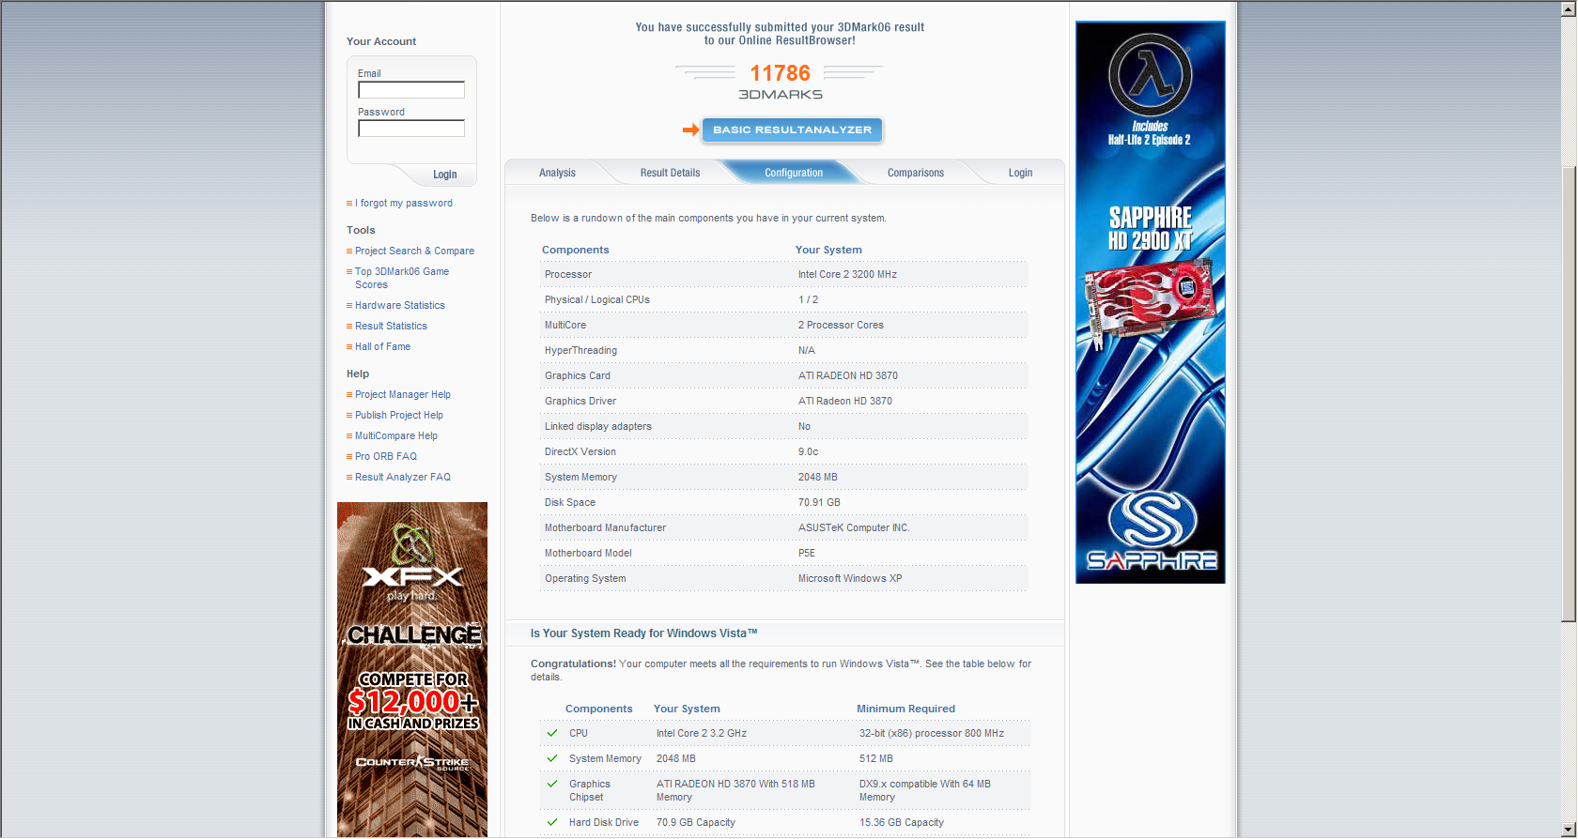The height and width of the screenshot is (839, 1578).
Task: Click the Microsoft Windows XP value
Action: pos(850,578)
